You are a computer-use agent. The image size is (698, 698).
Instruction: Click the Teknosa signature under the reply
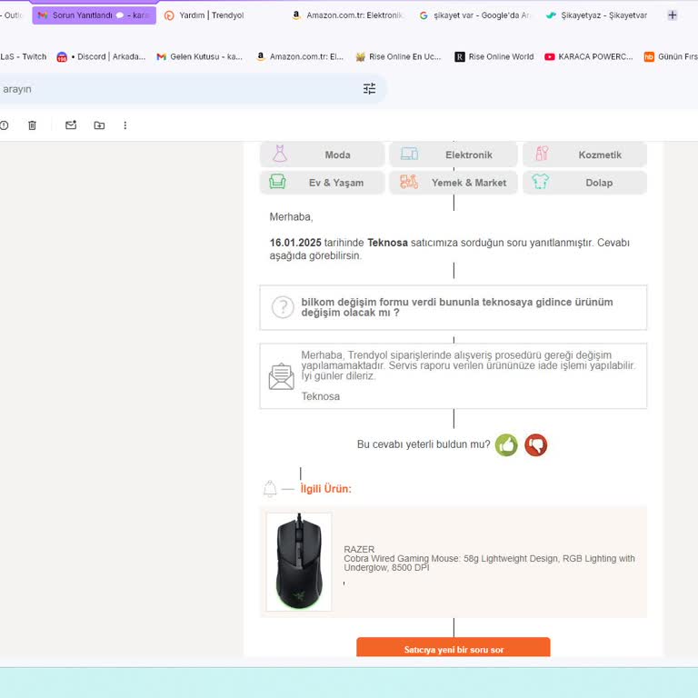(x=321, y=396)
